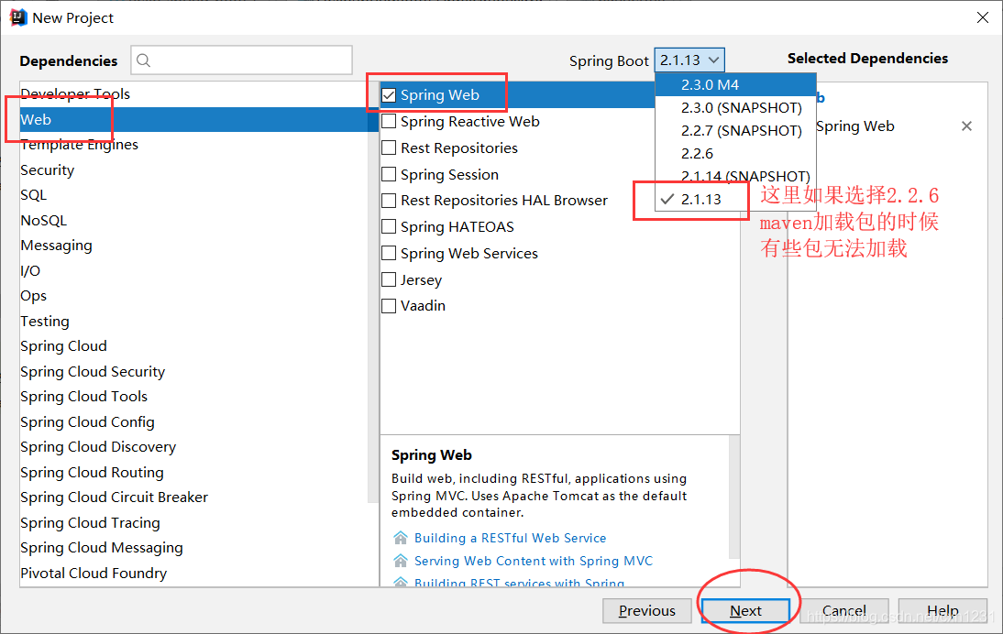Click the category list vertical scrollbar
Screen dimensions: 1003x634
pyautogui.click(x=373, y=291)
